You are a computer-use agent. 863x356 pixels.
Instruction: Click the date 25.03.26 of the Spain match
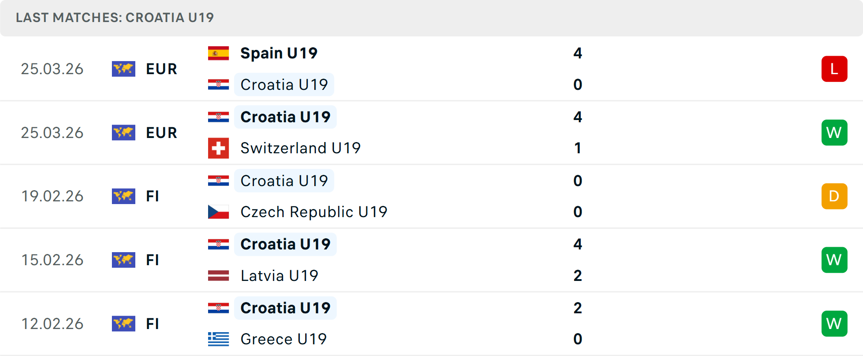tap(52, 69)
